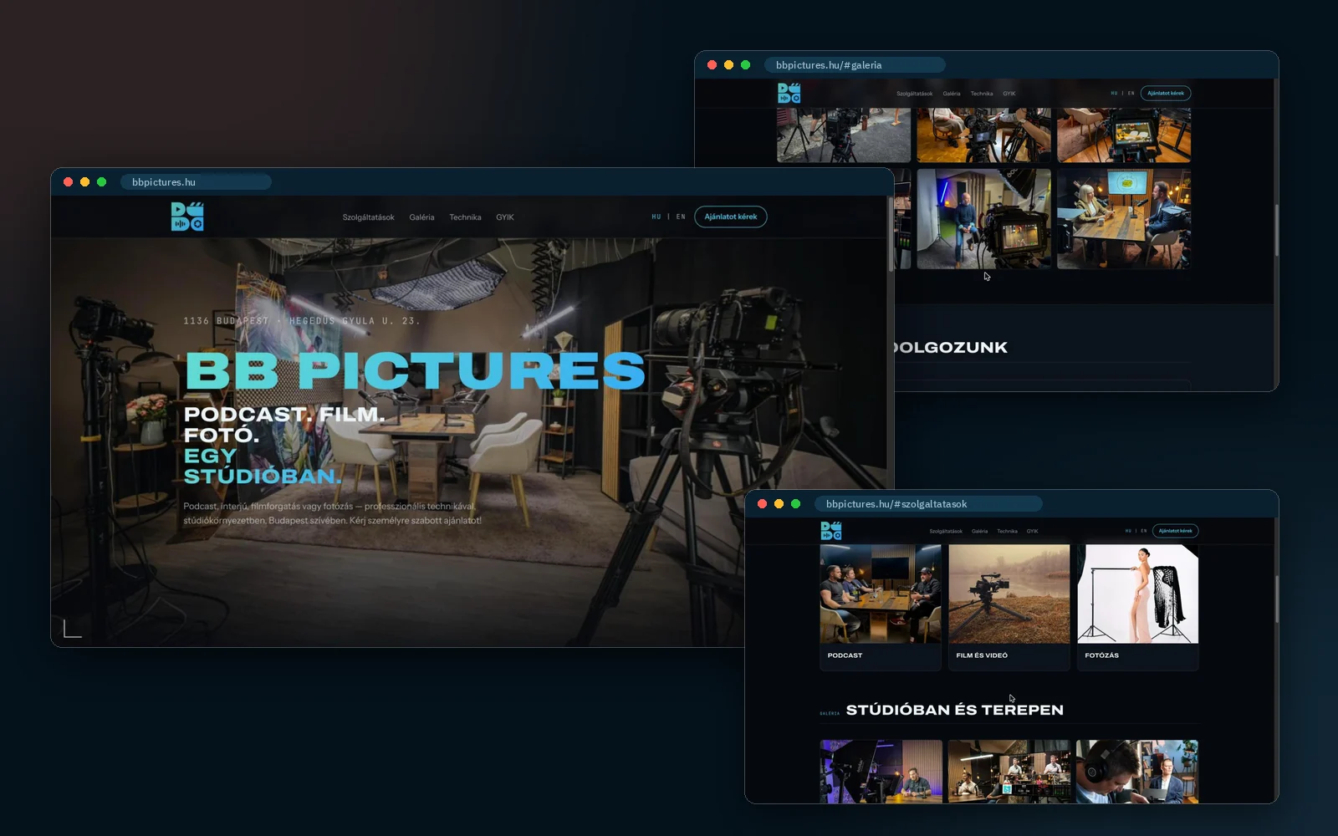The width and height of the screenshot is (1338, 836).
Task: Open the top-left galeria photo with the tripod
Action: (844, 135)
